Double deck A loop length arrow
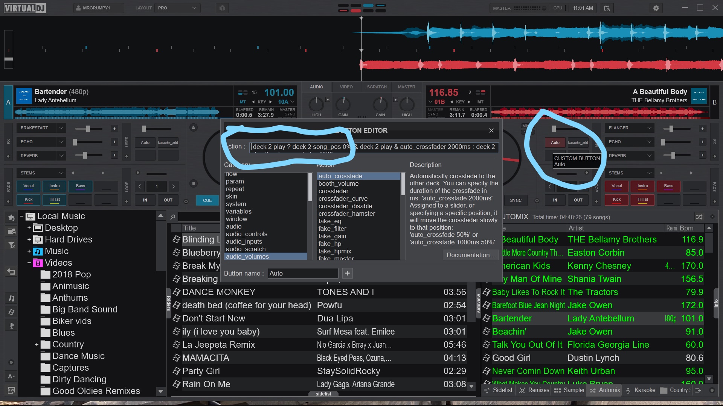Screen dimensions: 723x406 [x=173, y=186]
